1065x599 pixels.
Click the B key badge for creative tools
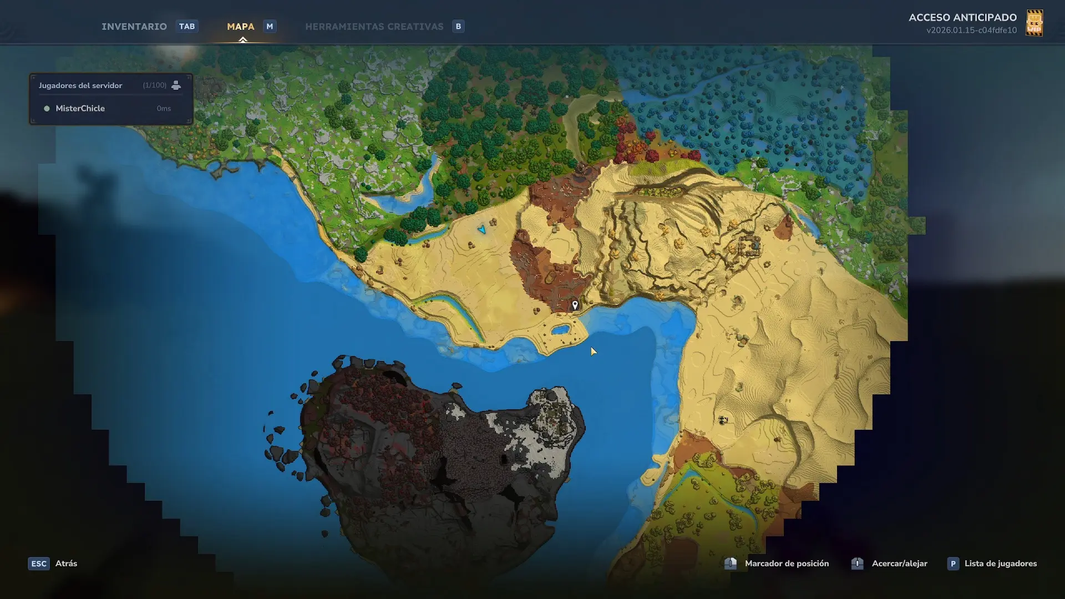[x=458, y=26]
